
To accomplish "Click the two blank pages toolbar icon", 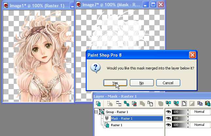I will click(x=150, y=104).
